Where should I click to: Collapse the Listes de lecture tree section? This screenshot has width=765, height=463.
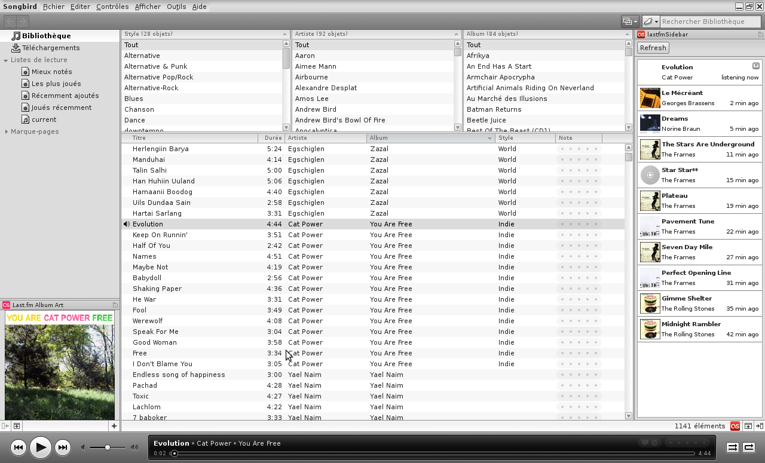coord(5,60)
